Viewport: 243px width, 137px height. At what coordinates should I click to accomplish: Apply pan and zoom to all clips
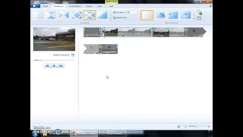click(199, 15)
